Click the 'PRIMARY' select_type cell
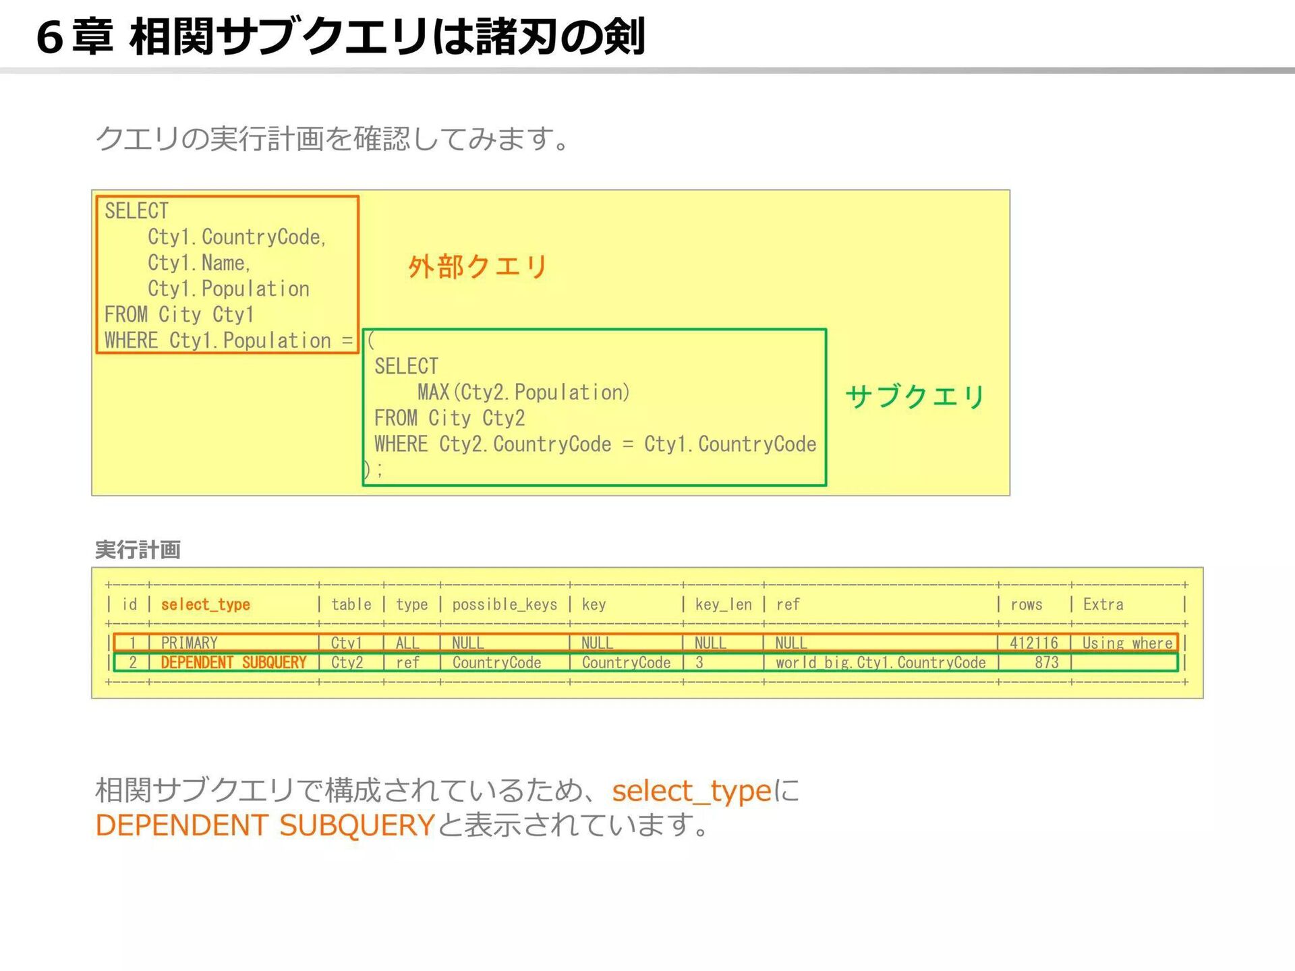The width and height of the screenshot is (1295, 971). click(x=189, y=643)
